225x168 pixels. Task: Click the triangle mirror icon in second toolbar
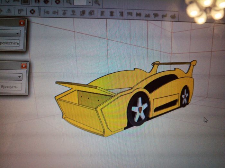tap(9, 11)
